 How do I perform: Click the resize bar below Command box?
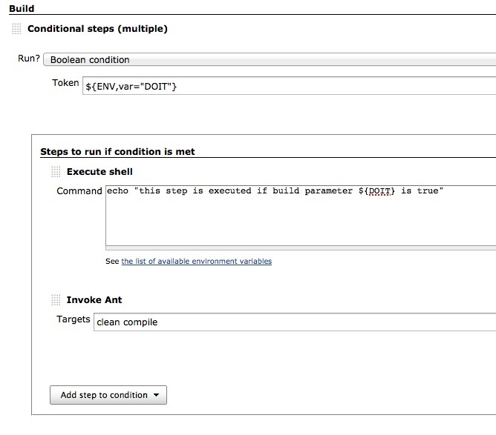pos(301,248)
